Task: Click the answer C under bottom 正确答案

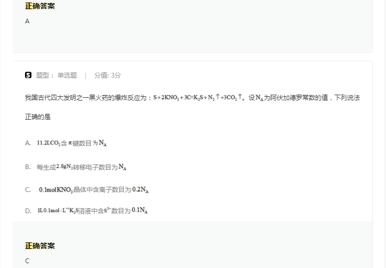Action: (27, 261)
